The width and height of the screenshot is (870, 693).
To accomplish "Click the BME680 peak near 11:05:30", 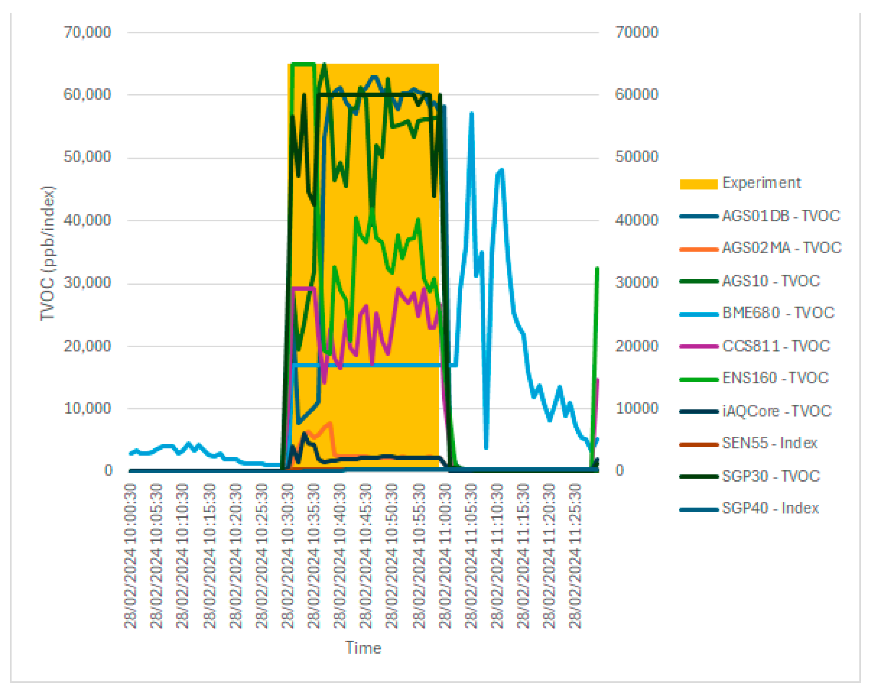I will (471, 114).
